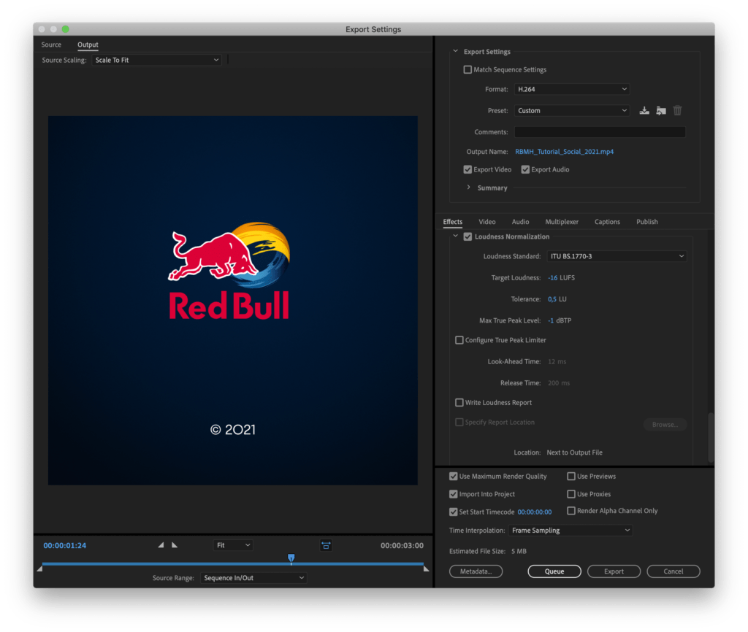The width and height of the screenshot is (748, 632).
Task: Click the Comments input field
Action: (600, 132)
